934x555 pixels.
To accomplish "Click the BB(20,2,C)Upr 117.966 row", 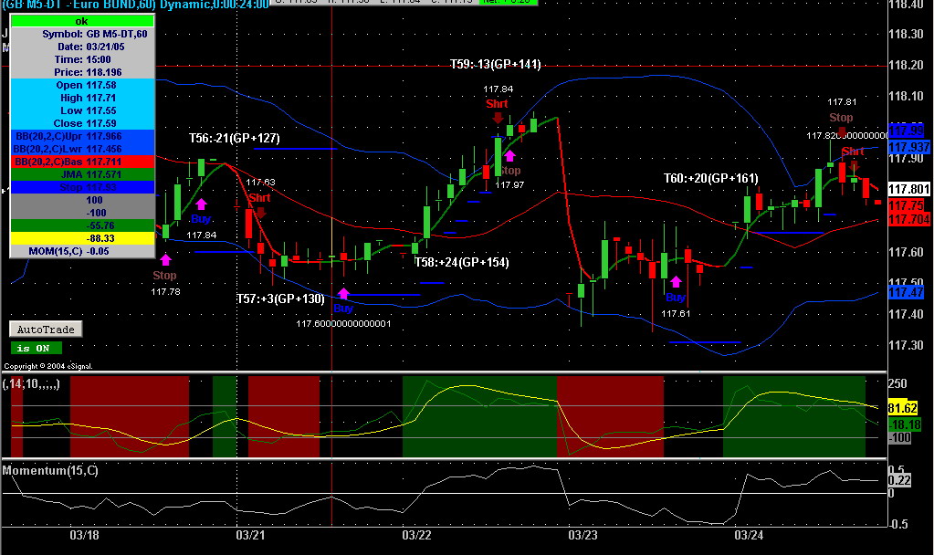I will point(82,136).
